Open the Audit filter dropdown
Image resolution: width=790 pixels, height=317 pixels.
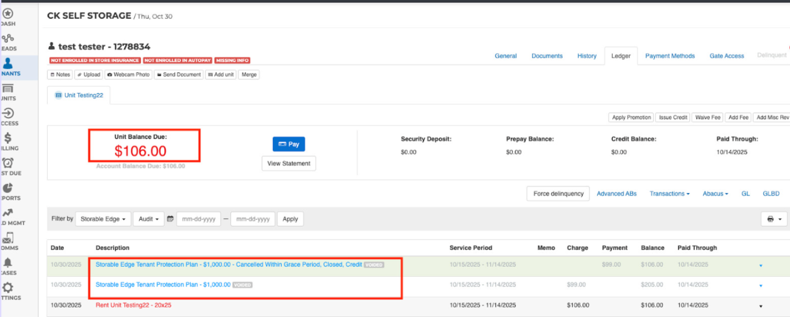point(148,219)
